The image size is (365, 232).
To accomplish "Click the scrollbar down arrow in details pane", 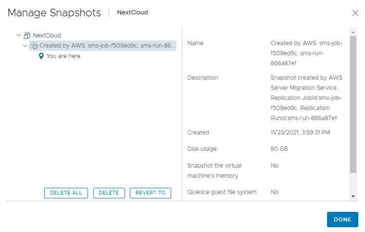I will (353, 196).
